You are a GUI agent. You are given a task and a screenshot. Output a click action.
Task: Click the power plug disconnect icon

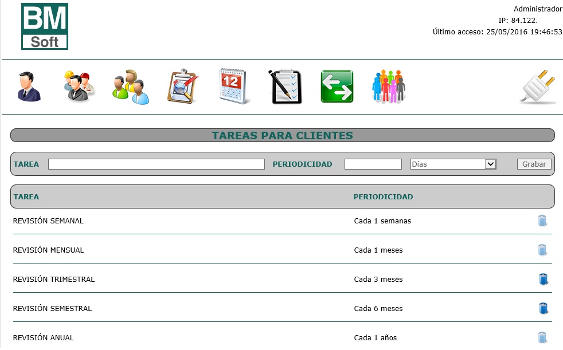click(x=538, y=86)
